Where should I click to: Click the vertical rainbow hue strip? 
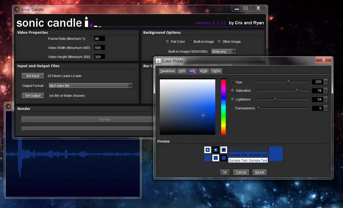pos(223,107)
